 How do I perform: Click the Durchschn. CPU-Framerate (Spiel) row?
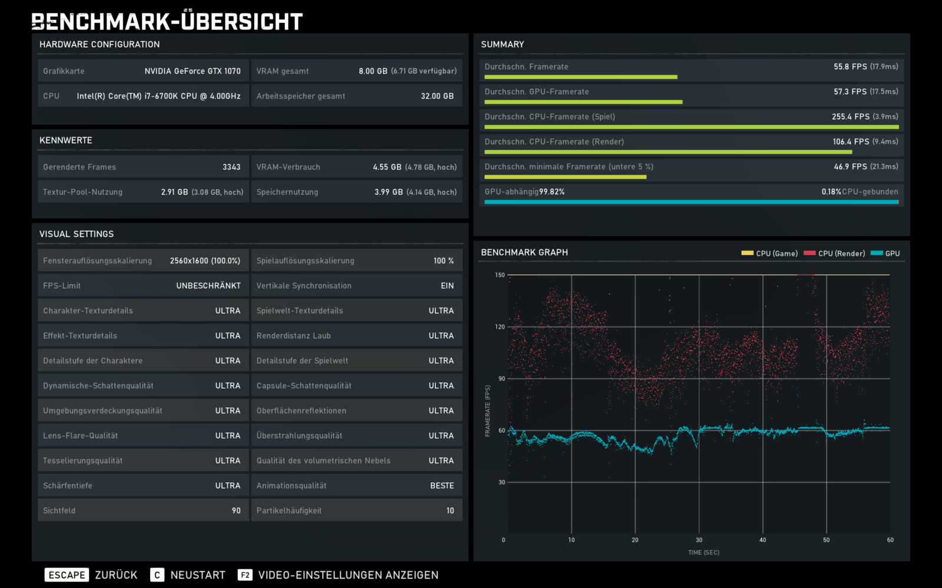(x=691, y=119)
